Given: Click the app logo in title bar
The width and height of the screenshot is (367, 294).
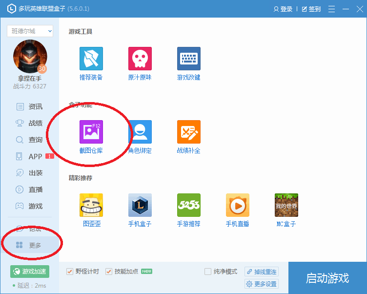Looking at the screenshot, I should [x=12, y=9].
